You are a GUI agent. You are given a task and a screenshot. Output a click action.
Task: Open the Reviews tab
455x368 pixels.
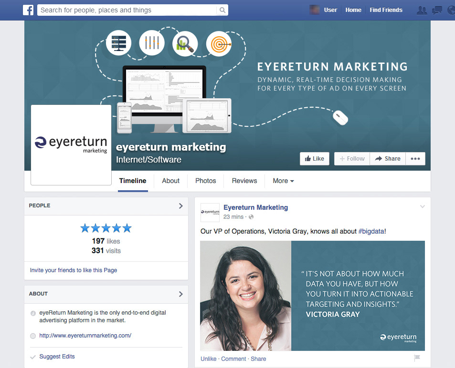pyautogui.click(x=244, y=181)
